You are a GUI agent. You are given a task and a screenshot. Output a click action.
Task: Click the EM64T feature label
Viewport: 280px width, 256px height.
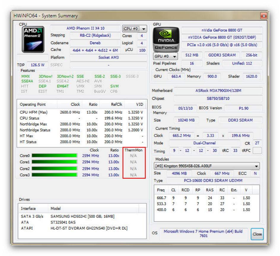(63, 86)
